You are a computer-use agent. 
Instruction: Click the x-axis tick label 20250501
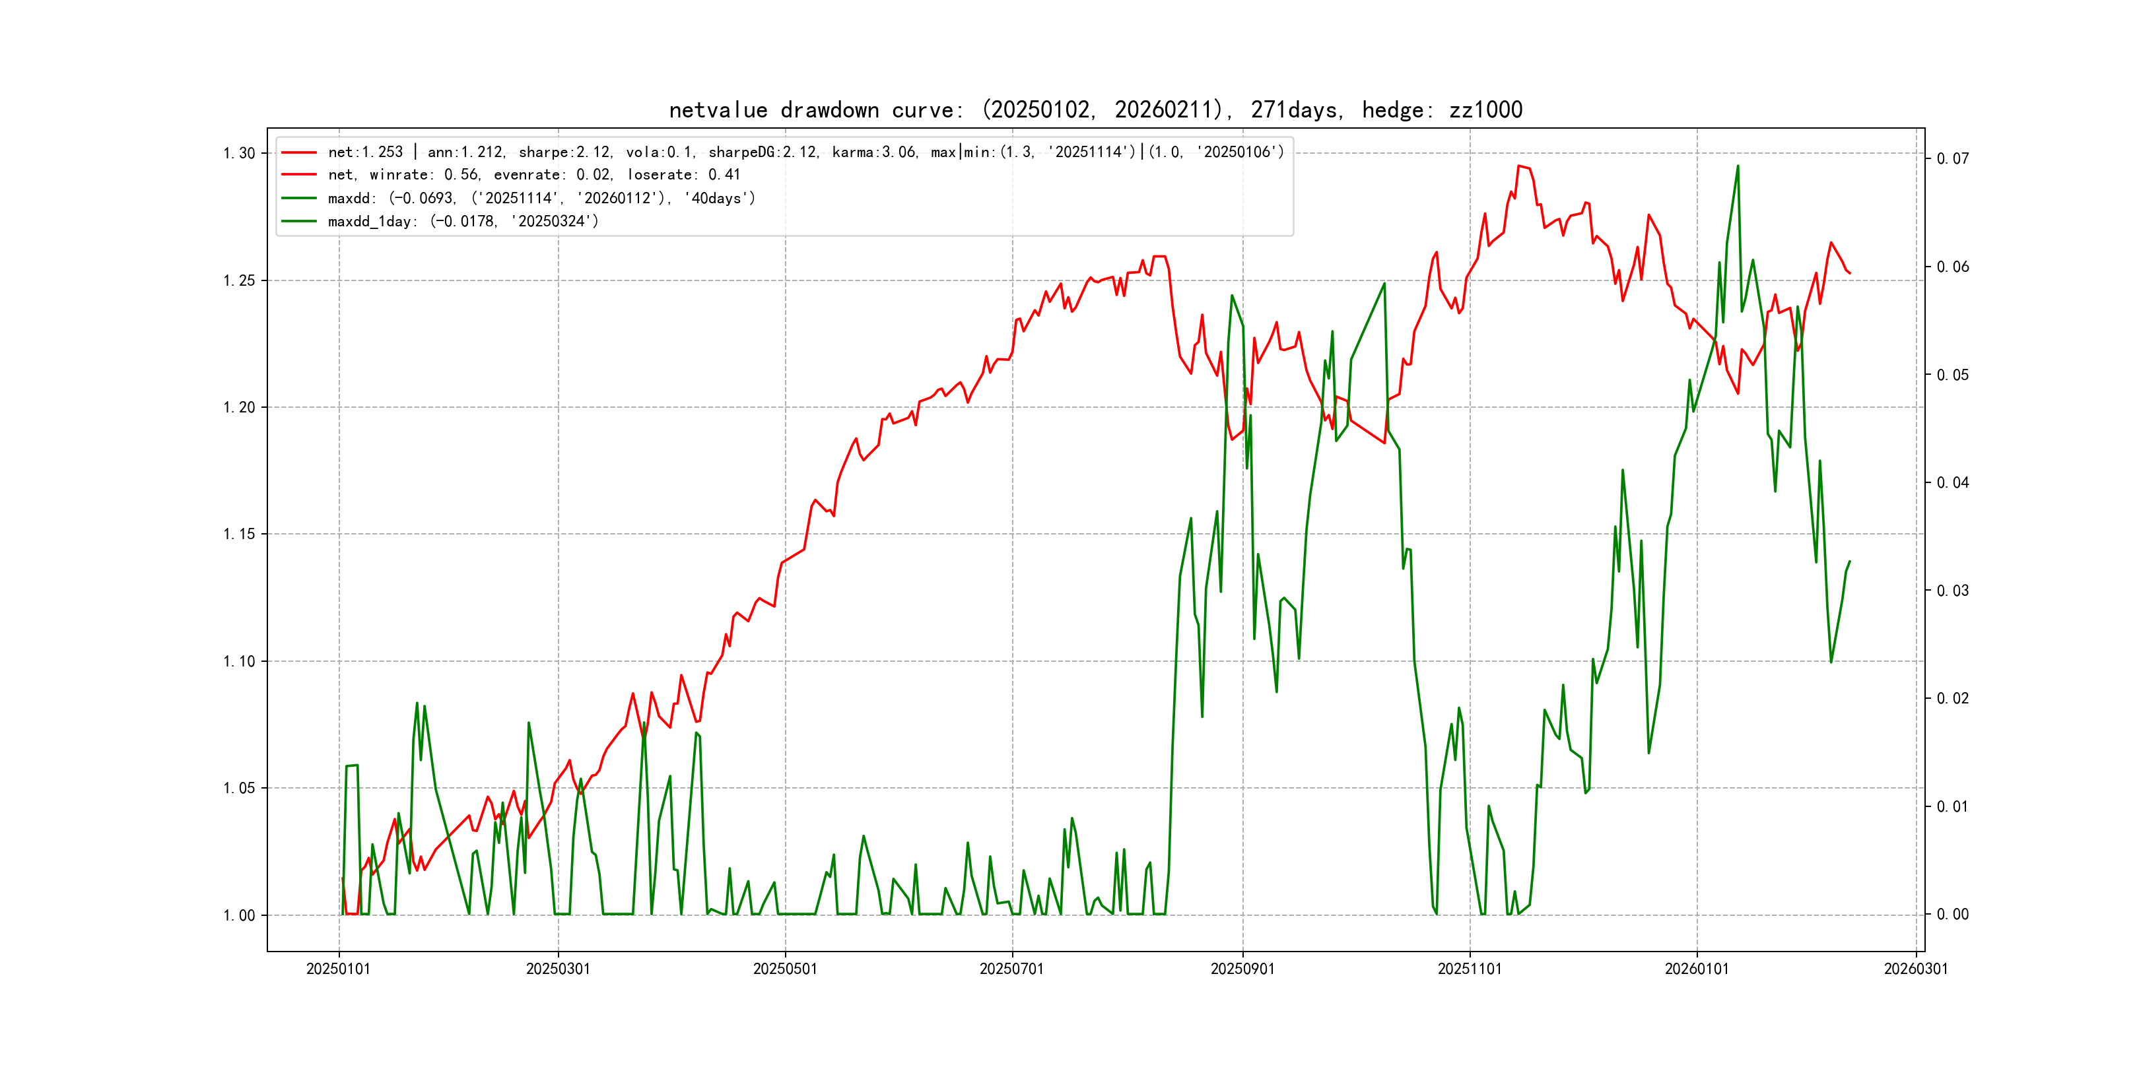point(785,969)
